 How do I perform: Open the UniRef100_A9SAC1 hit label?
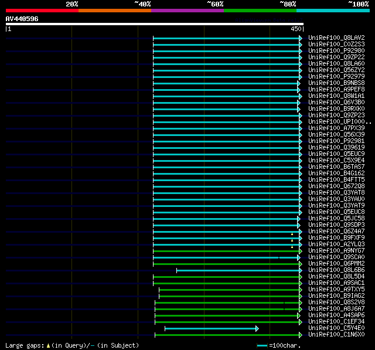(336, 283)
